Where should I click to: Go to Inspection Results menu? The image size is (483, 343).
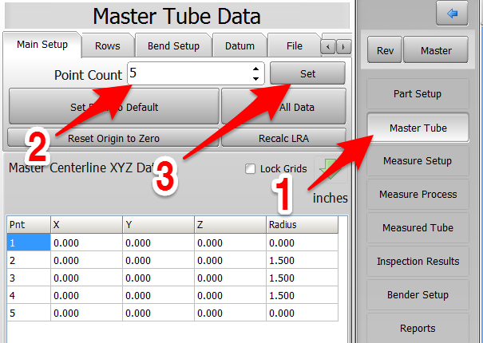click(418, 262)
